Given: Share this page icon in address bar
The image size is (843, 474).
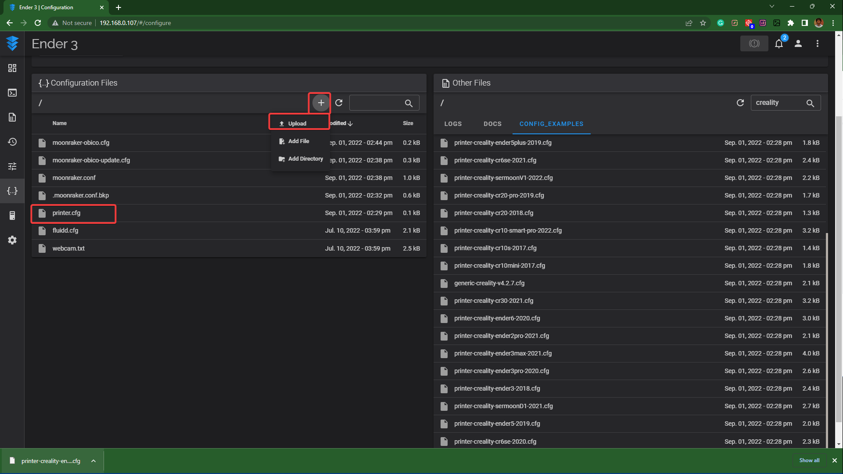Looking at the screenshot, I should tap(689, 23).
